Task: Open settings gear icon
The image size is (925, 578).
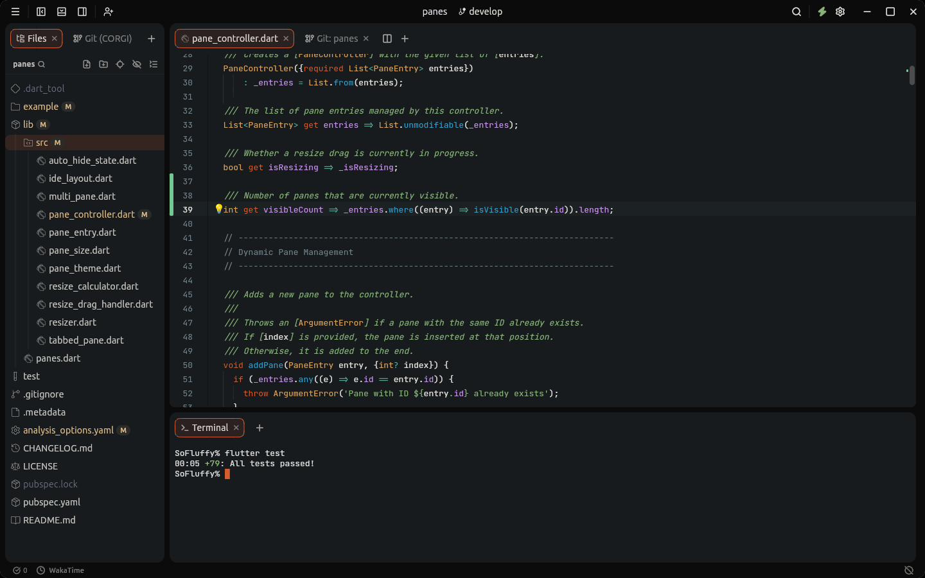Action: click(x=840, y=12)
